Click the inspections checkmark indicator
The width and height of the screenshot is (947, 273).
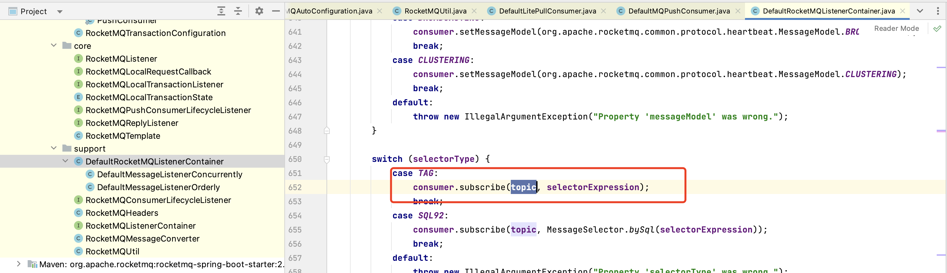937,28
